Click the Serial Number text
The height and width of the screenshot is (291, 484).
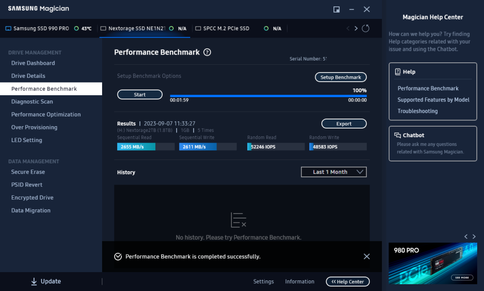click(308, 58)
